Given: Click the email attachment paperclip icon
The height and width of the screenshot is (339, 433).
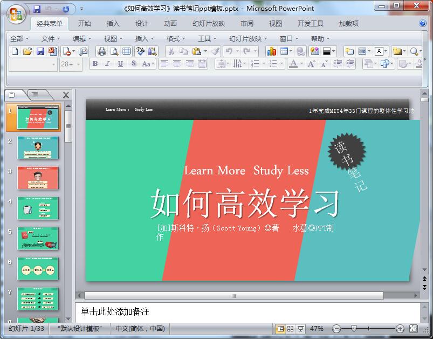Looking at the screenshot, I should click(x=83, y=51).
